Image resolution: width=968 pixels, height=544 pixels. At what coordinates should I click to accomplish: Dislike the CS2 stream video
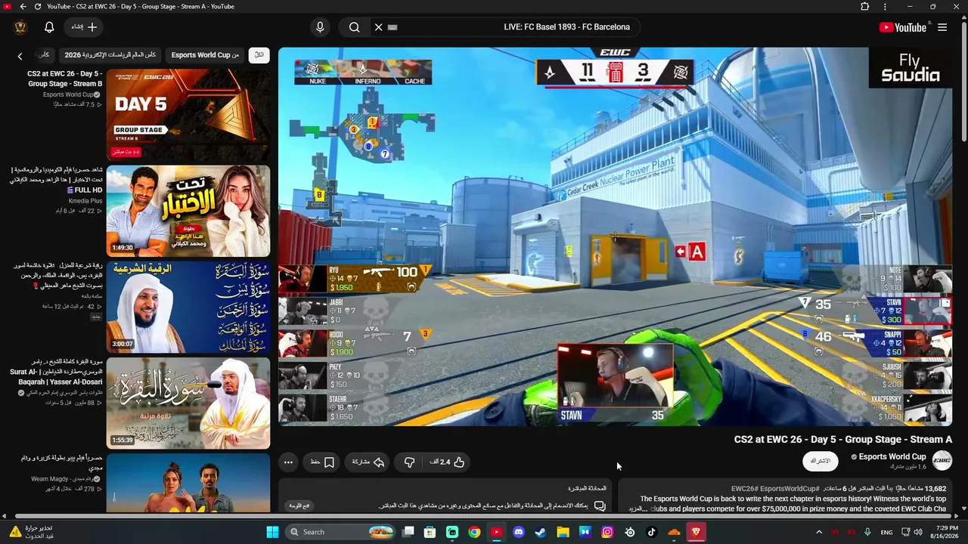[x=409, y=462]
